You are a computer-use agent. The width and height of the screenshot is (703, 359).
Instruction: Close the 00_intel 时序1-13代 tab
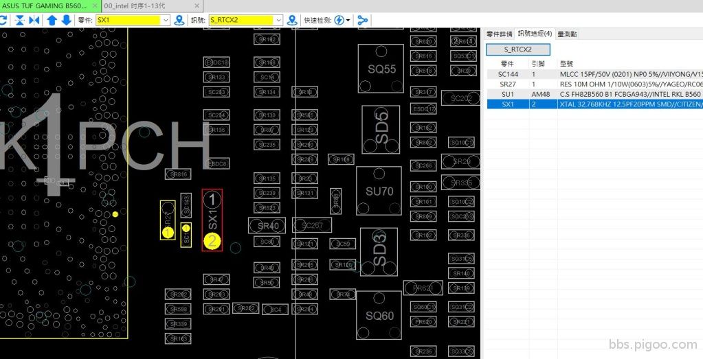[x=197, y=5]
